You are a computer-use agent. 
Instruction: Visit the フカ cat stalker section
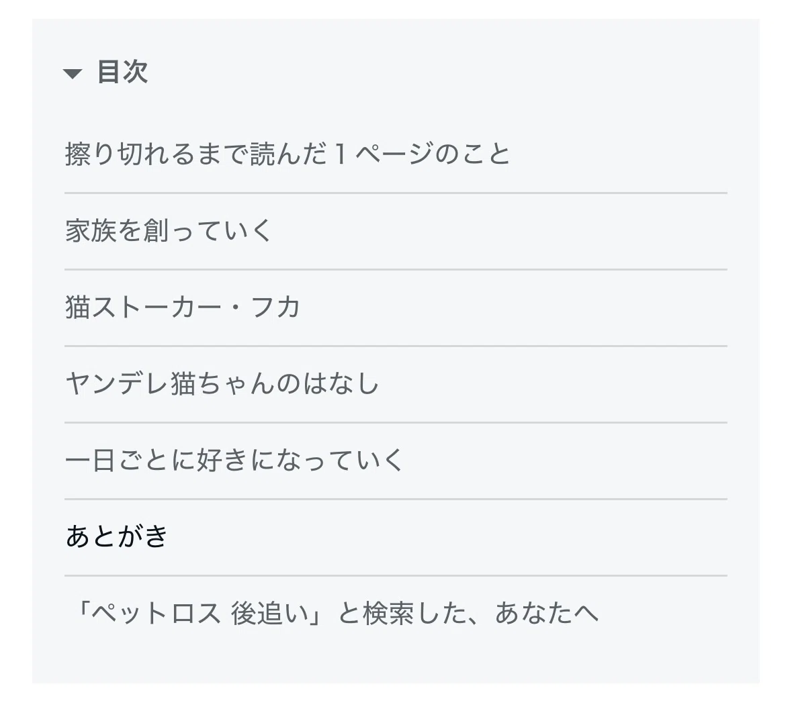click(x=183, y=307)
